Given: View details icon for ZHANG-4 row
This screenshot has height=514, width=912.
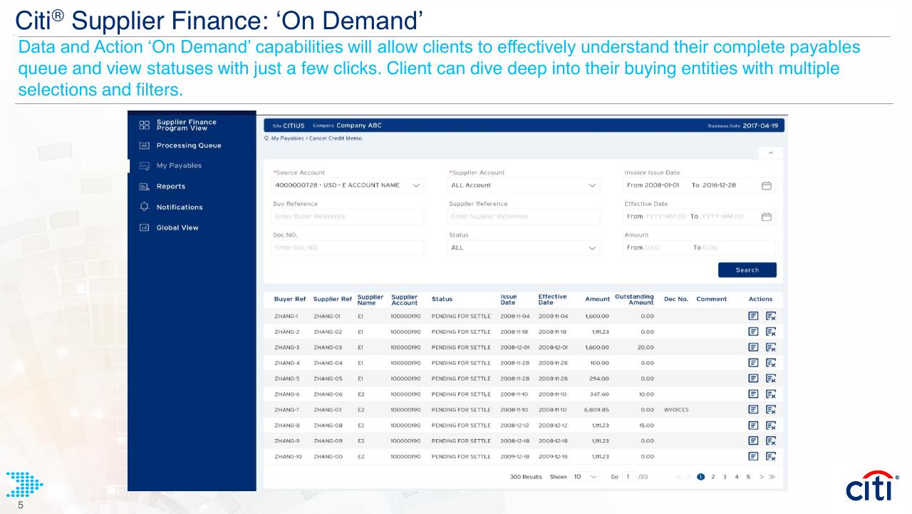Looking at the screenshot, I should click(752, 363).
